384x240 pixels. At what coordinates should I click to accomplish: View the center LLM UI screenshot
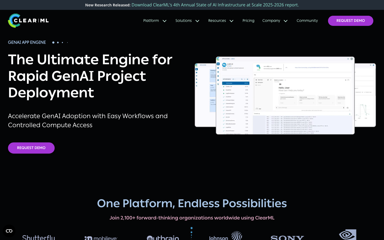(x=285, y=95)
